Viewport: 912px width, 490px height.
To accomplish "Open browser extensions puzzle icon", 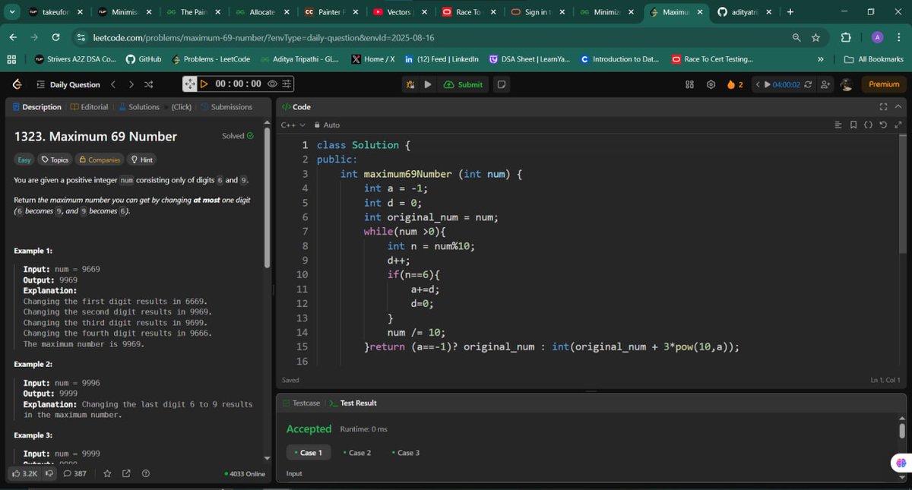I will (x=846, y=37).
